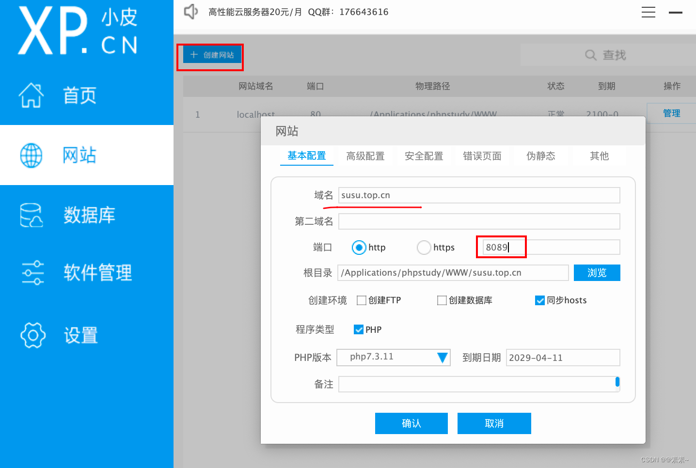Image resolution: width=696 pixels, height=468 pixels.
Task: Click the 第二域名 input field
Action: point(479,221)
